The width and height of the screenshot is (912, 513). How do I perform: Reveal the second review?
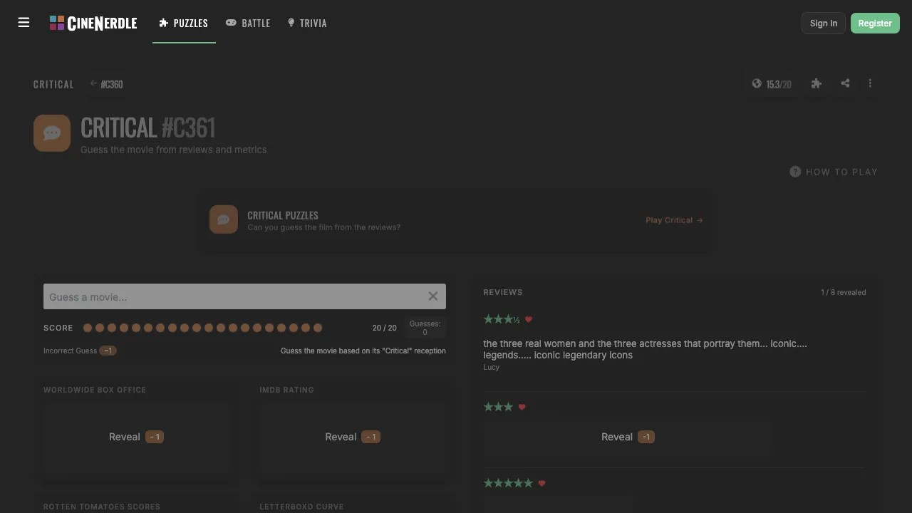628,437
